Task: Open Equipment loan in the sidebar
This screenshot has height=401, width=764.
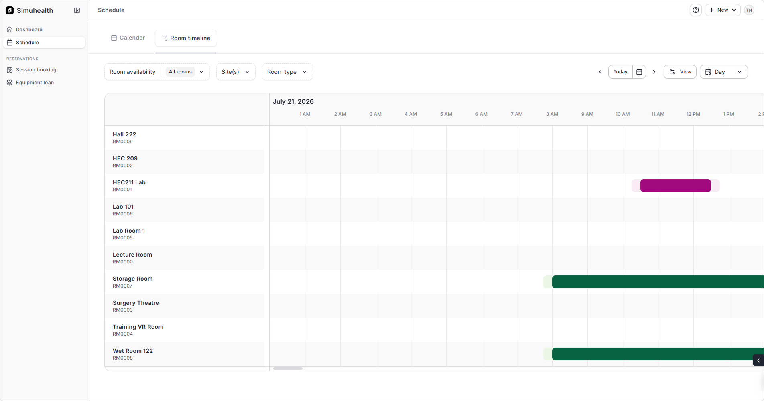Action: [44, 83]
